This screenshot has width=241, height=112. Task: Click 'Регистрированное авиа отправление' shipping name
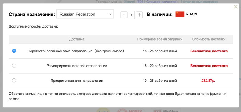77,66
